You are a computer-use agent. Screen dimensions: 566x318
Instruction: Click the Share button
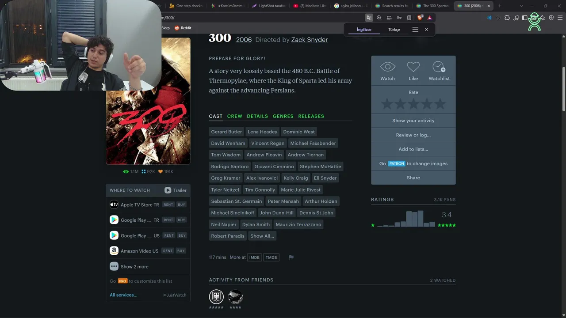coord(413,178)
